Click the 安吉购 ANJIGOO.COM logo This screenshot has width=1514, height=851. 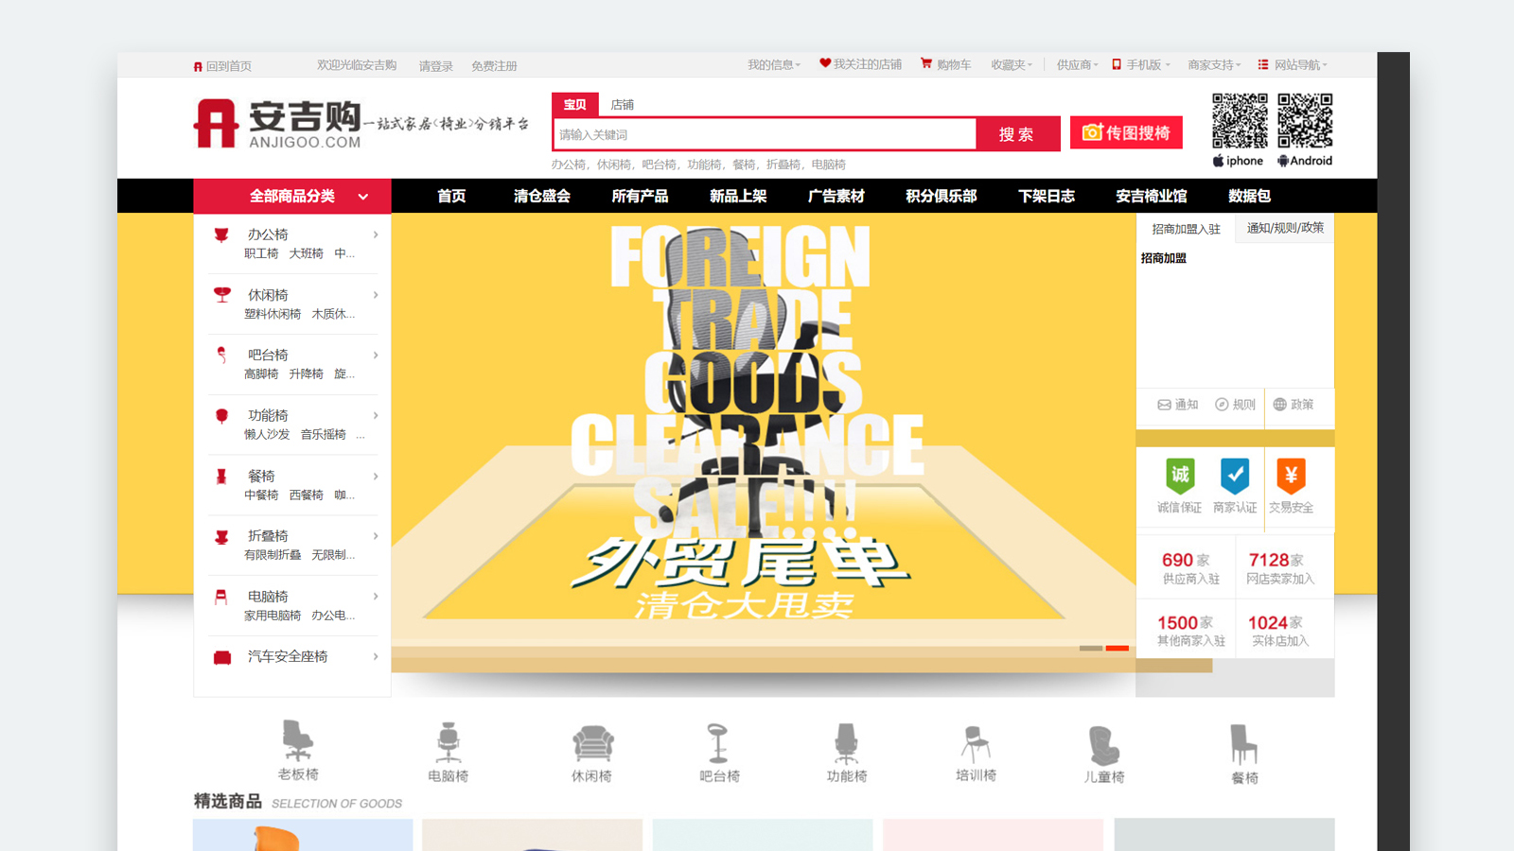click(x=277, y=124)
